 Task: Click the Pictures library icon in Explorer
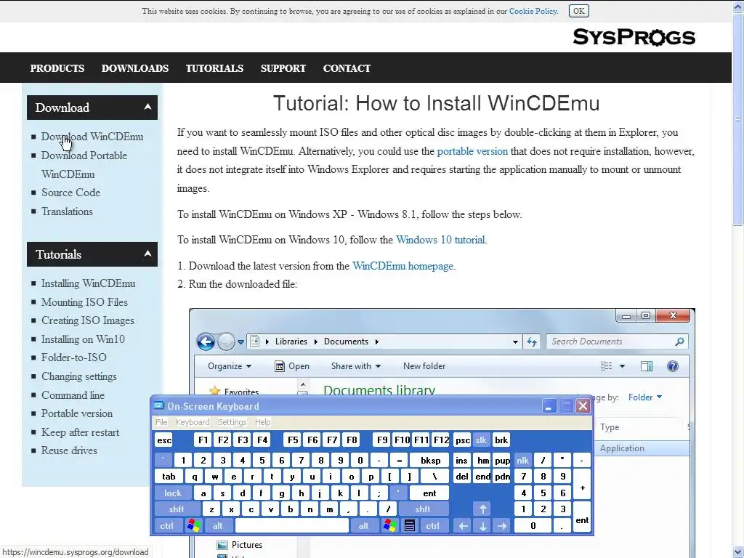[222, 545]
